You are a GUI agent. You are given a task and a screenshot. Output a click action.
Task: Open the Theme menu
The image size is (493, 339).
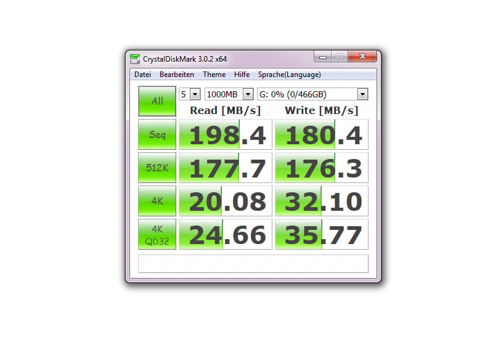click(214, 75)
